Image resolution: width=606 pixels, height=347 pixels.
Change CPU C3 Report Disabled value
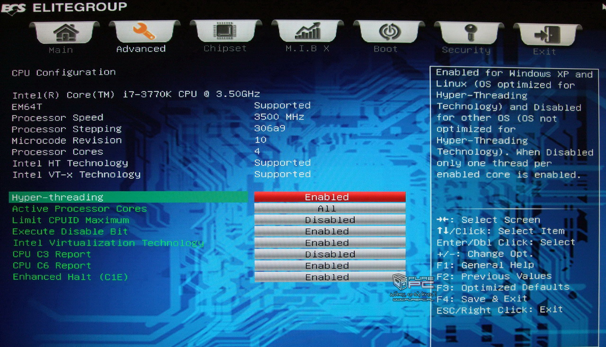330,254
